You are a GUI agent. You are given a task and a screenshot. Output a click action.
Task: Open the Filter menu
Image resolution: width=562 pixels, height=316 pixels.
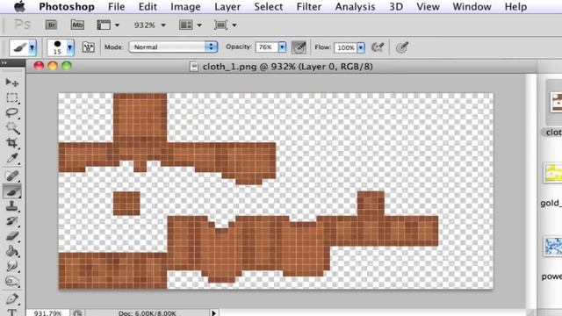pos(309,7)
